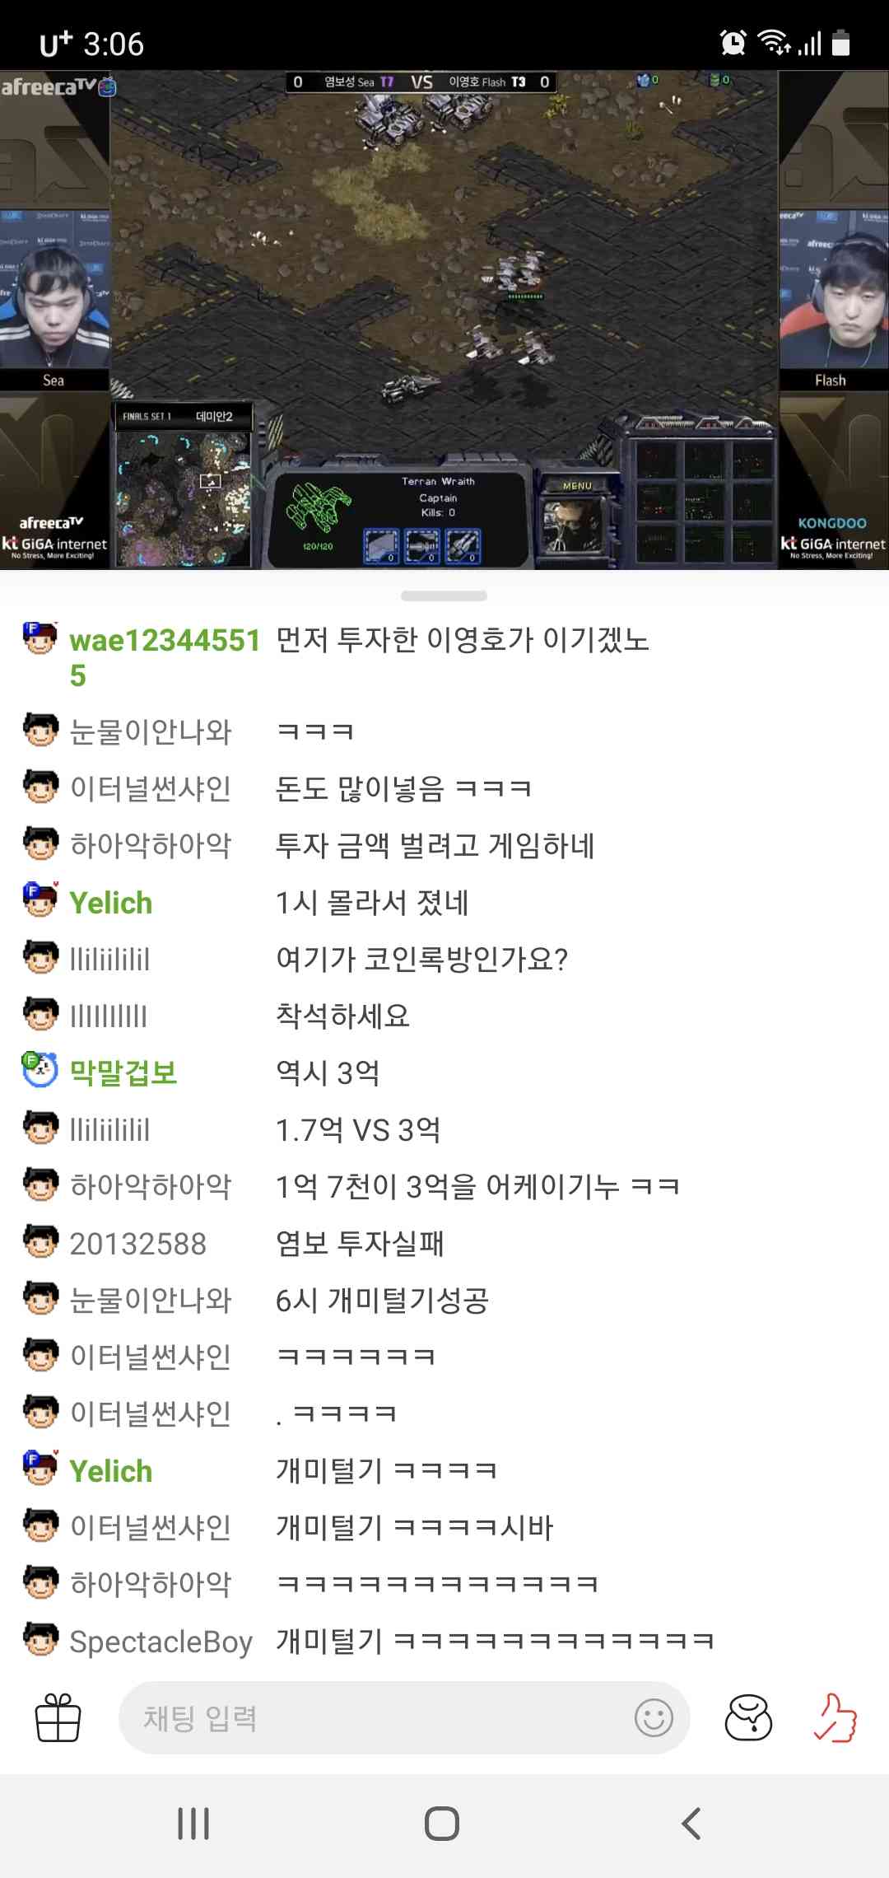
Task: Tap the fan badge avatar next to Yelich 1시 message
Action: point(40,899)
